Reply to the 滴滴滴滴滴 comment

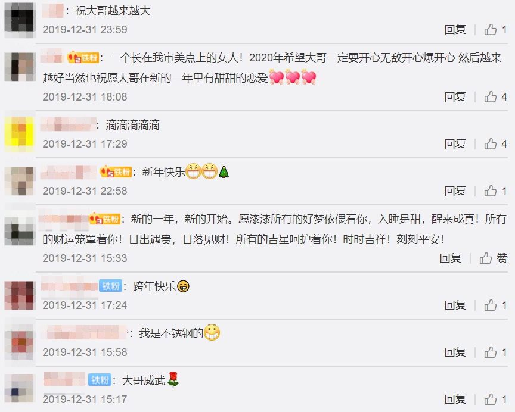point(455,143)
